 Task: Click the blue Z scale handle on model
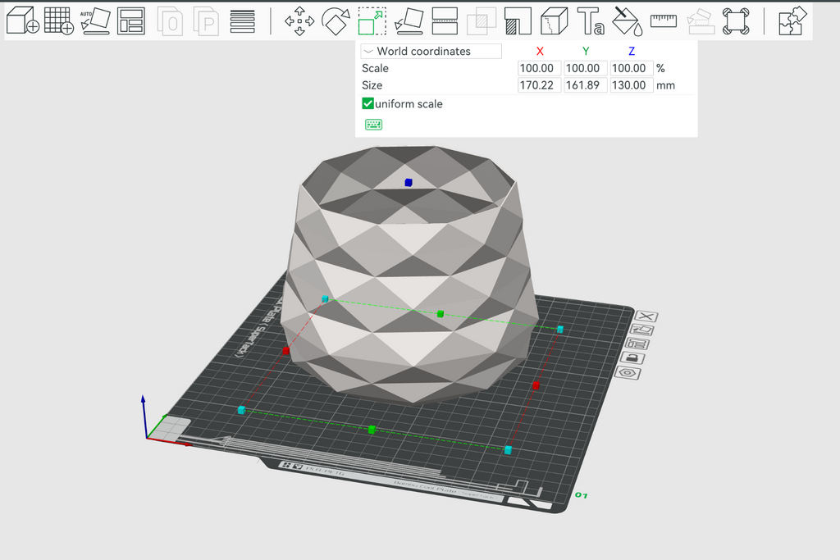coord(409,183)
